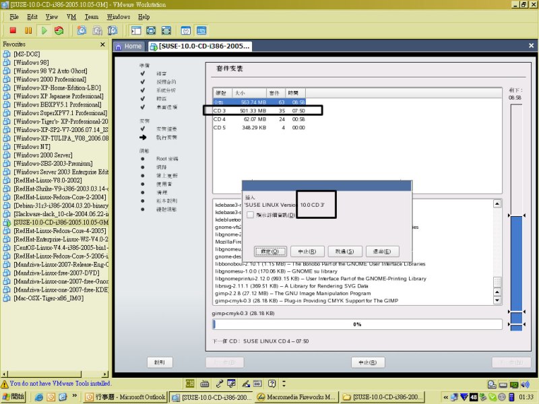The image size is (539, 404).
Task: Click the dialog's 中止(R) abort button
Action: [307, 251]
